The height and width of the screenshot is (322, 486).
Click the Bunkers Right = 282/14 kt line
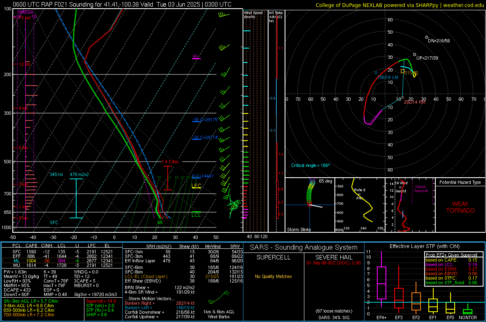pyautogui.click(x=159, y=303)
